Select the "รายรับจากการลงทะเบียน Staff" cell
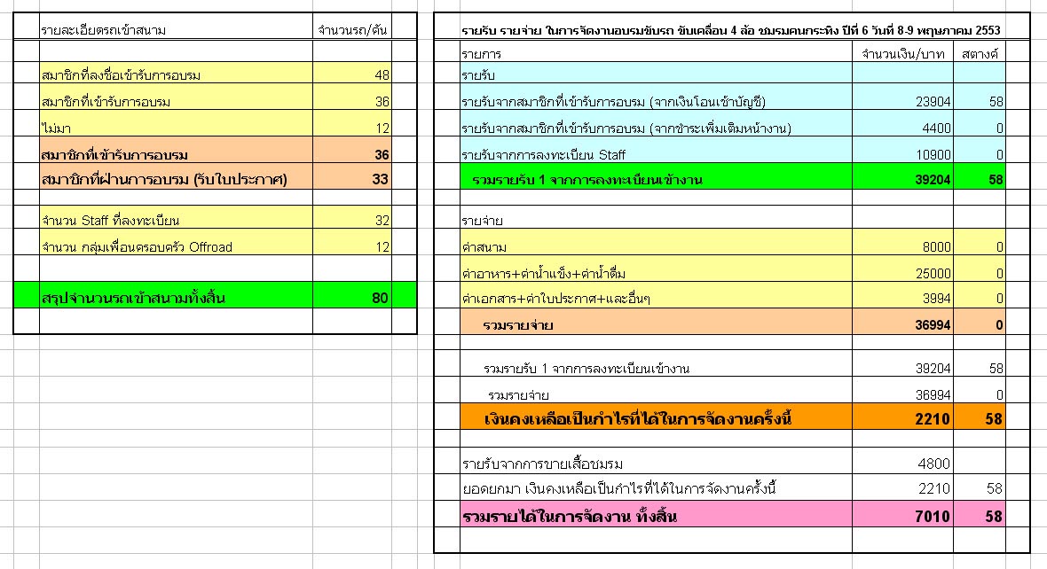This screenshot has width=1047, height=569. 655,155
